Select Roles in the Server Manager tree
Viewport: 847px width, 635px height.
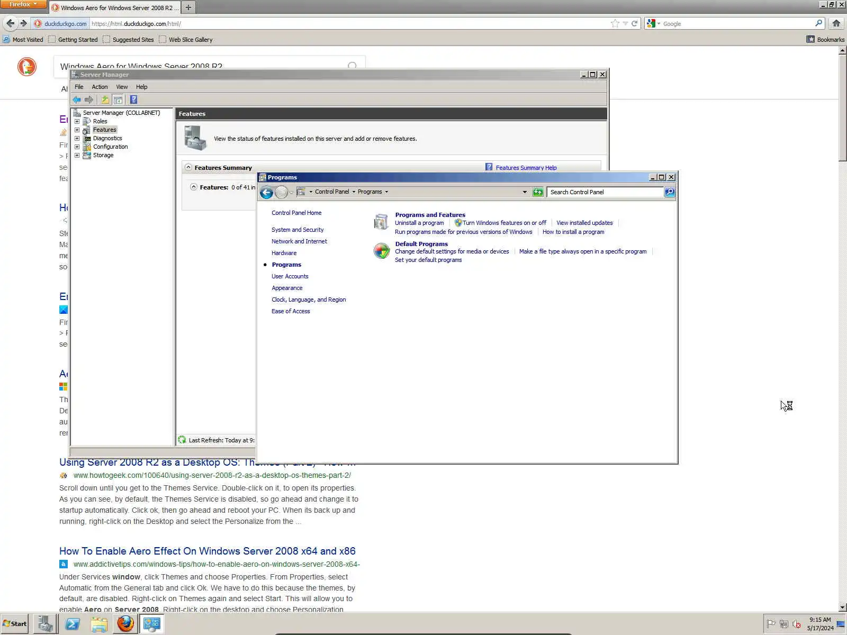coord(100,121)
